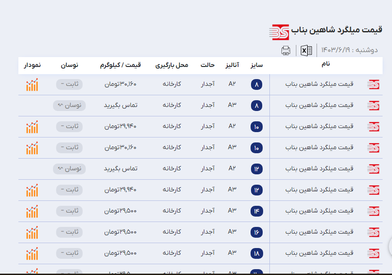Click the تماس بگیرید link for size 8 A3
Image resolution: width=392 pixels, height=275 pixels.
120,105
